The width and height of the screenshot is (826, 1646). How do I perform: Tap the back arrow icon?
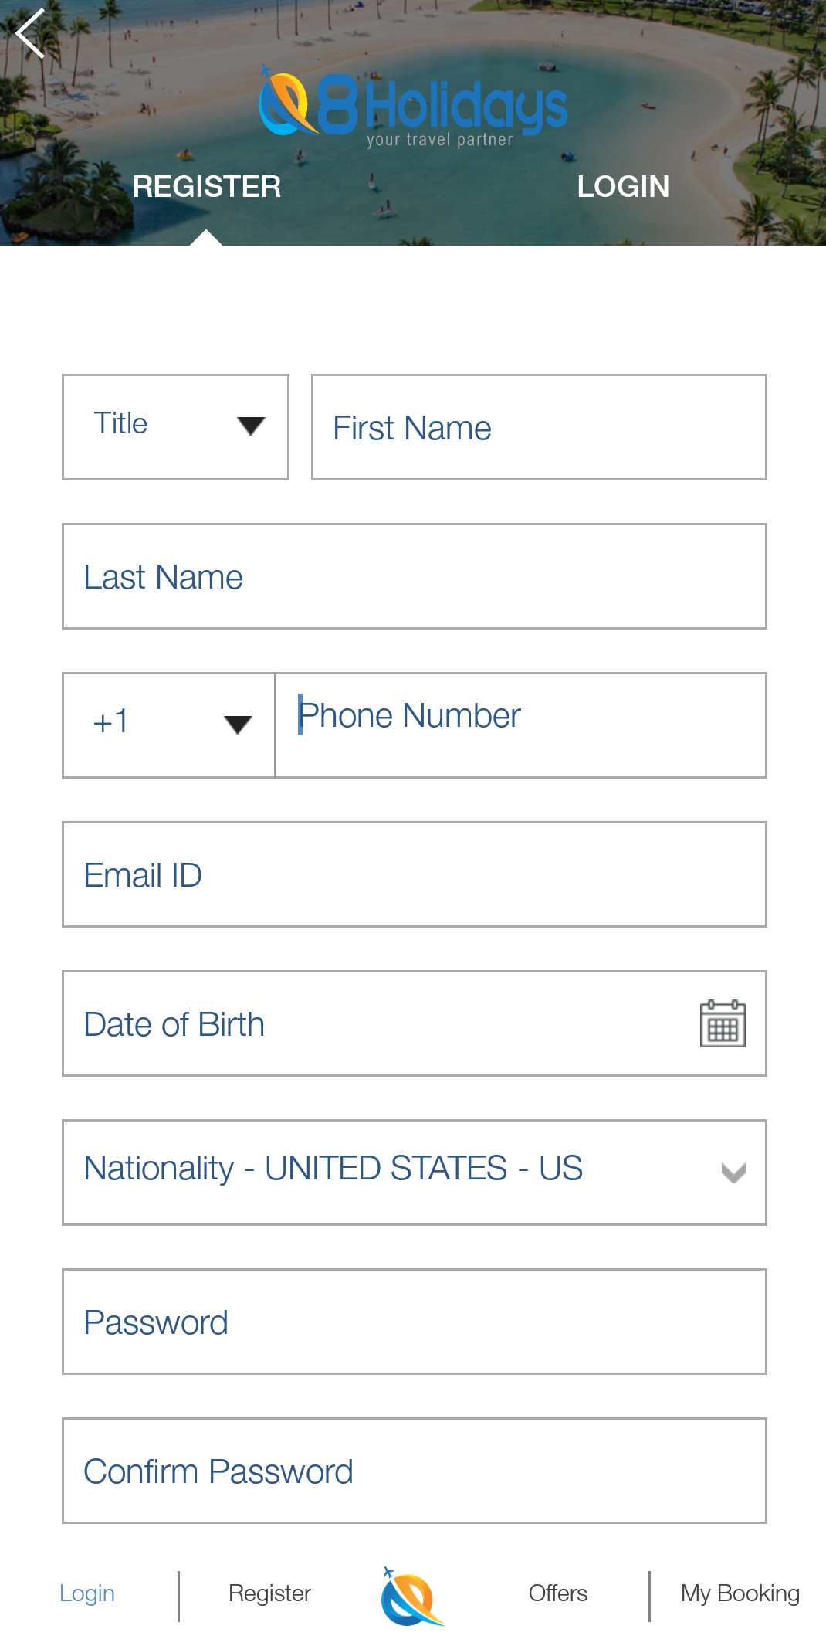pos(31,33)
